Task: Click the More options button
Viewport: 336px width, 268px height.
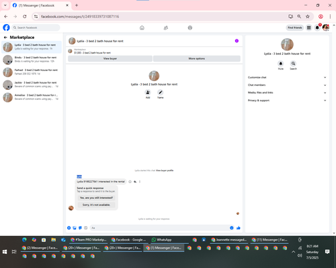Action: (197, 58)
